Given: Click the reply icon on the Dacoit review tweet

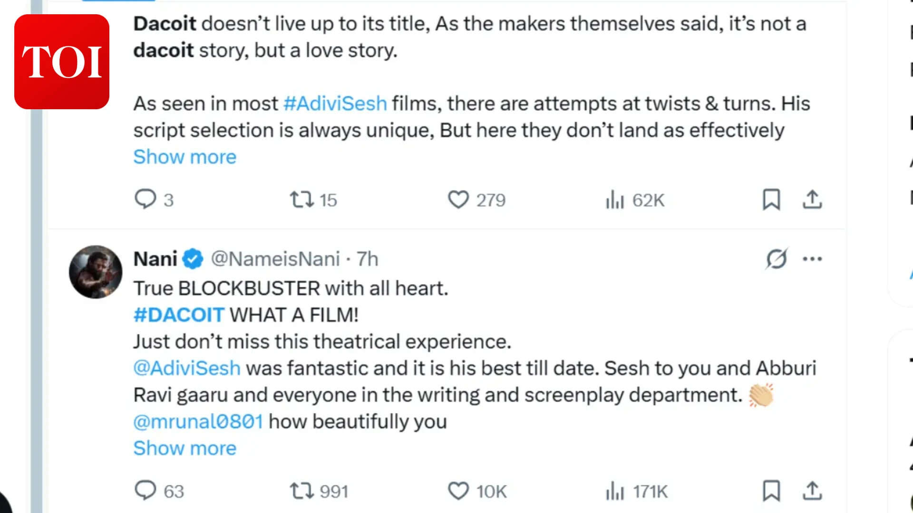Looking at the screenshot, I should point(146,199).
